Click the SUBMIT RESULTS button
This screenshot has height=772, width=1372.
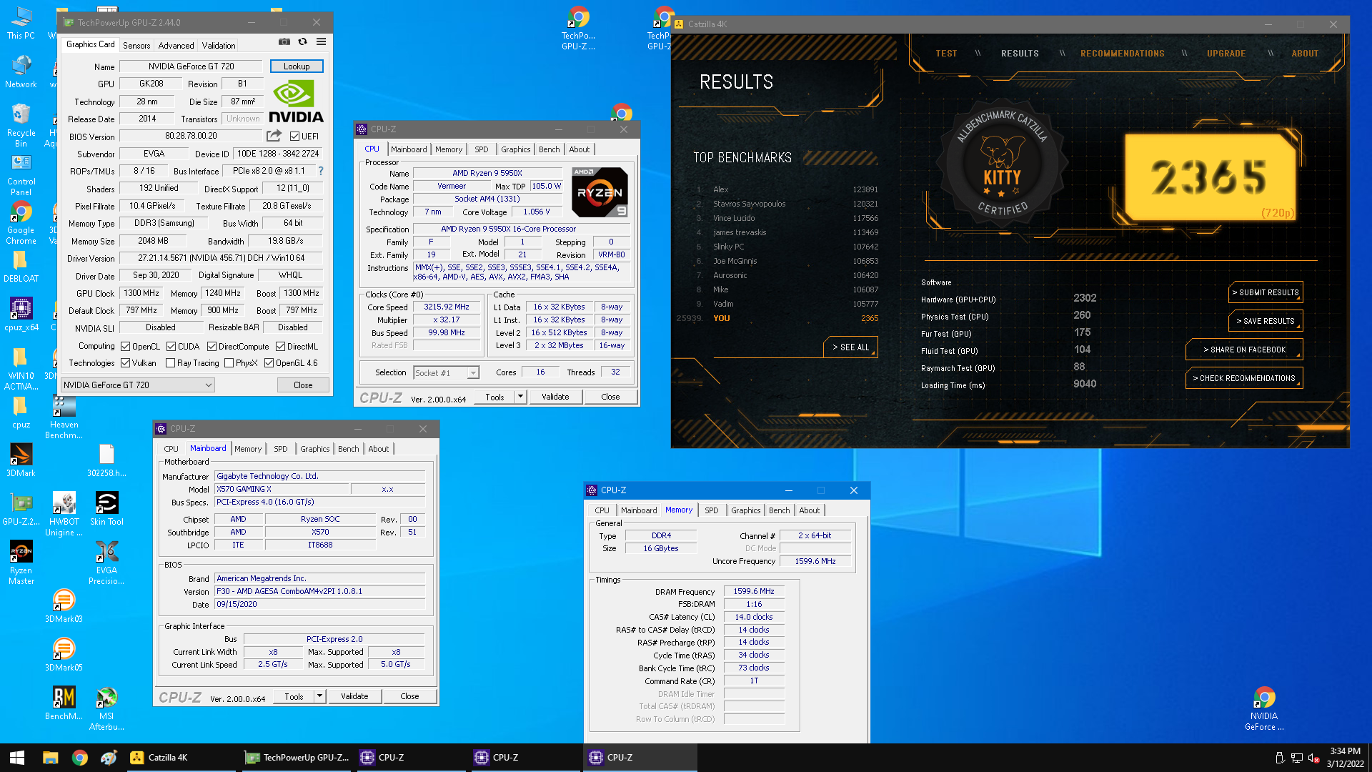[x=1266, y=292]
